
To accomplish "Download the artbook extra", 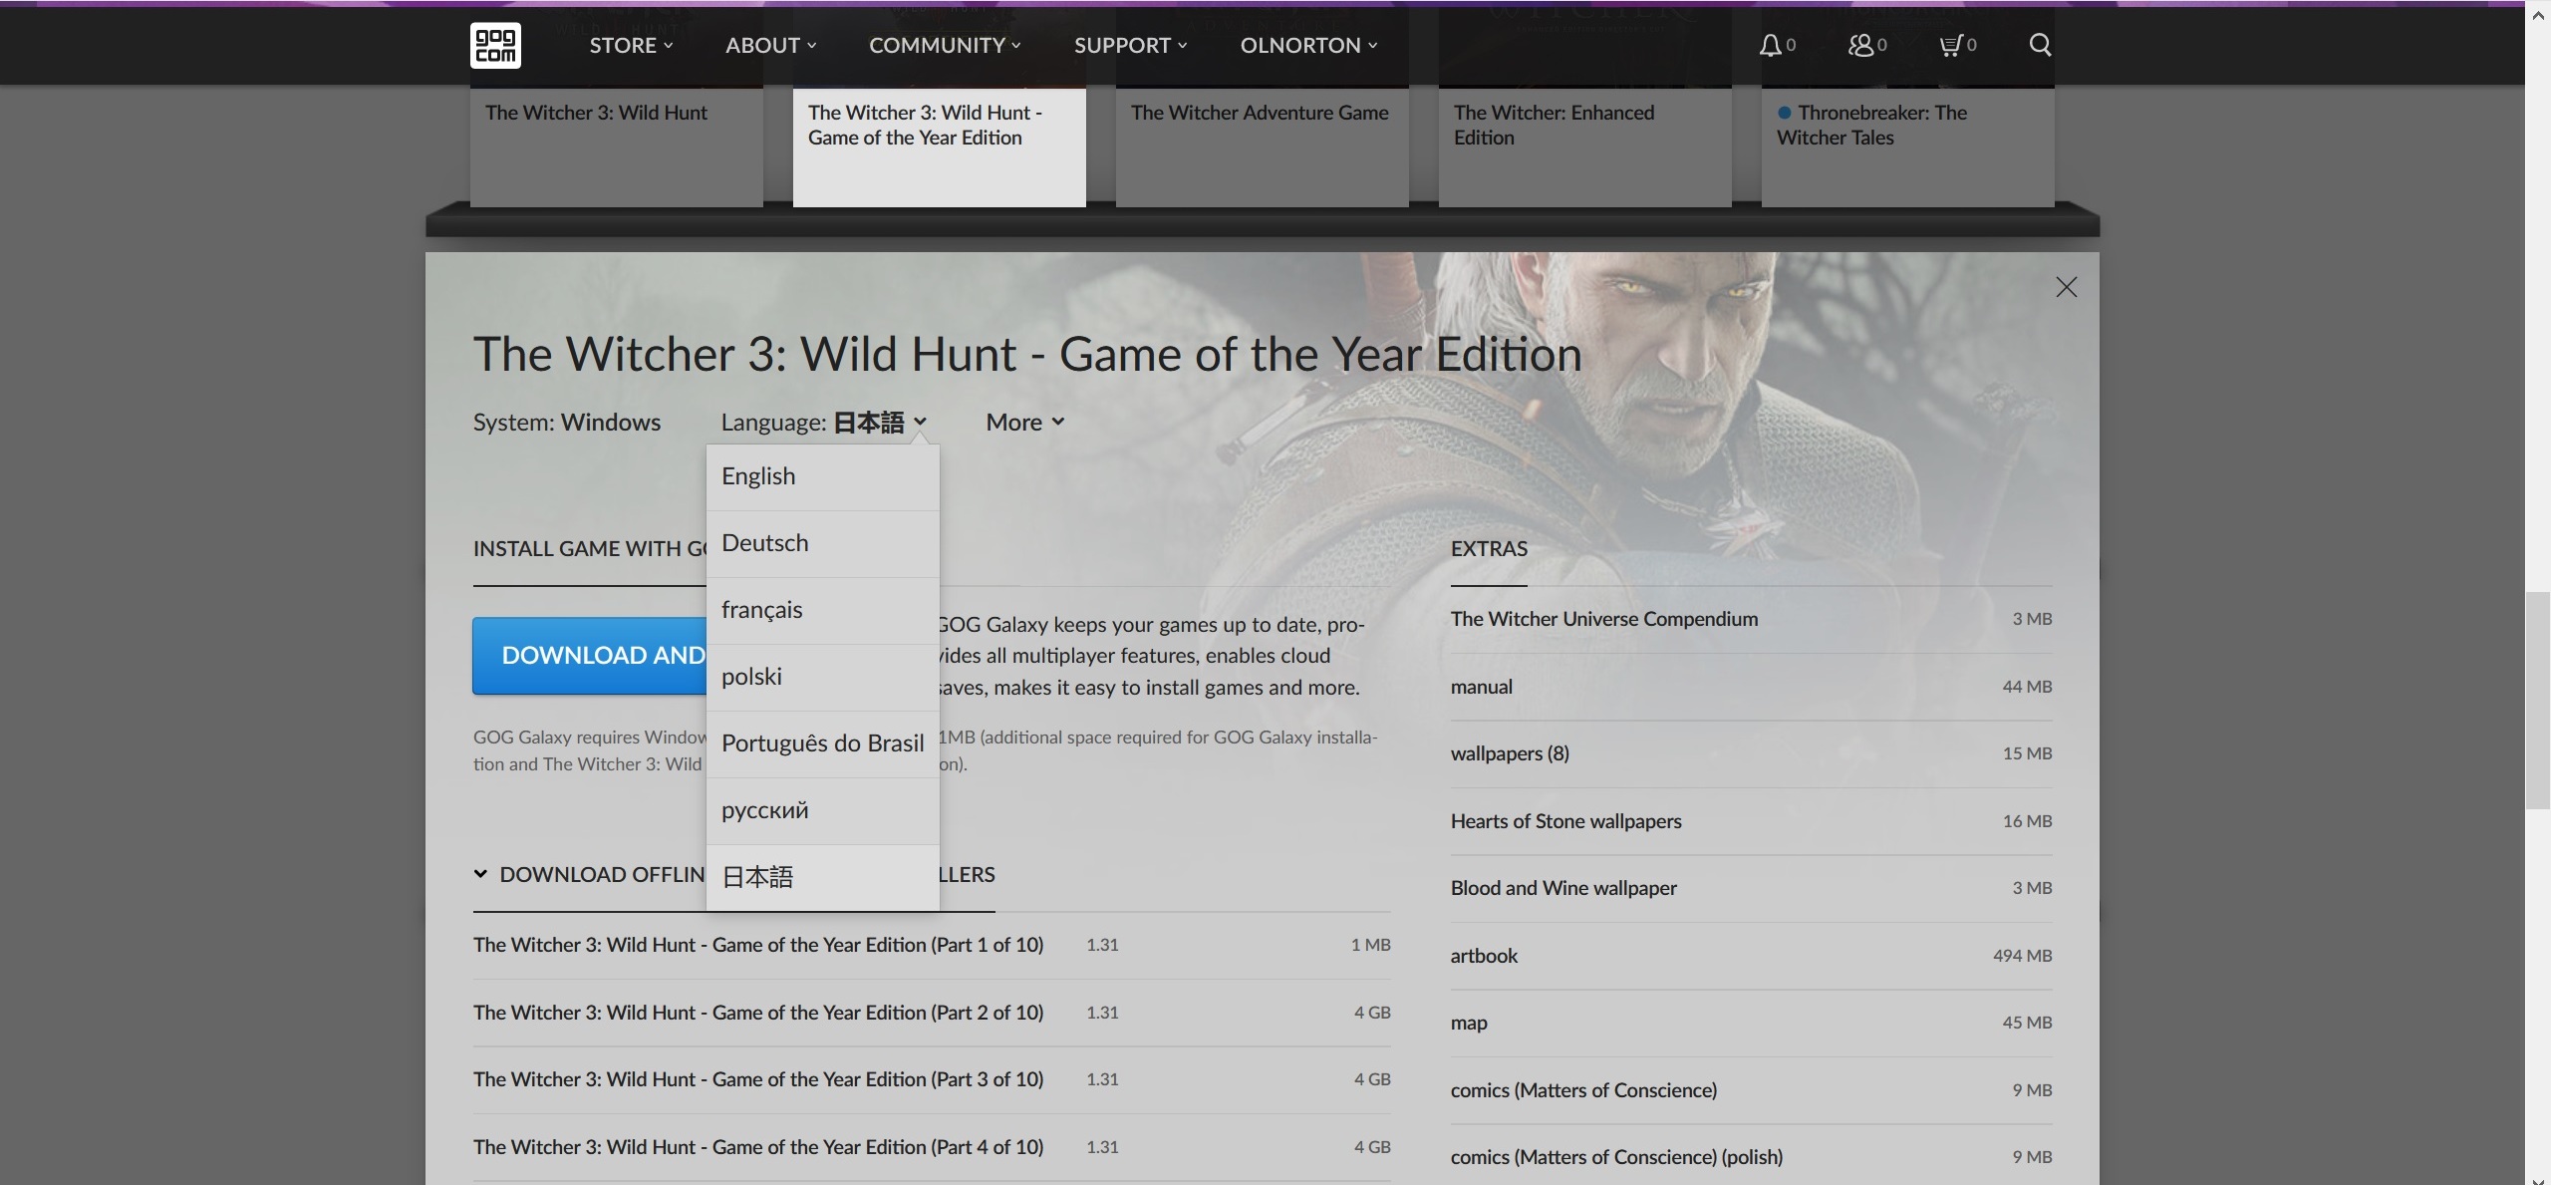I will click(1752, 956).
